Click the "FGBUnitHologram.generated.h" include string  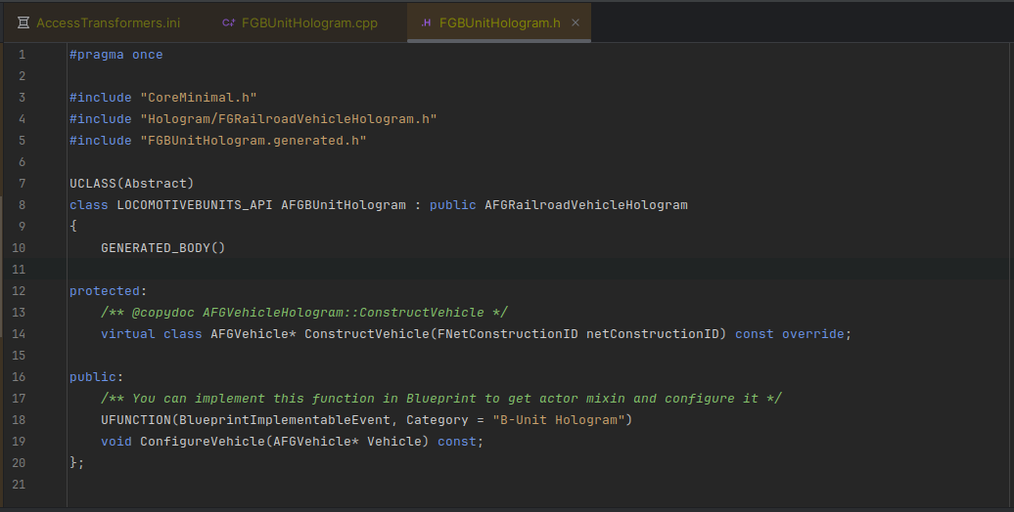tap(253, 140)
